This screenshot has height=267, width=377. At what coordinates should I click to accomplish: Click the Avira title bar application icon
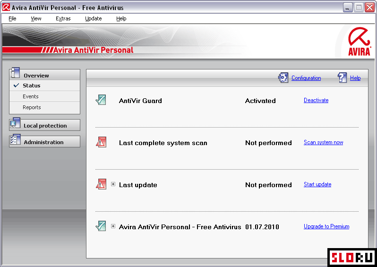point(6,8)
